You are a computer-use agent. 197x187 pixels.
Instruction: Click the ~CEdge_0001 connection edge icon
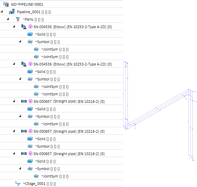coord(18,184)
